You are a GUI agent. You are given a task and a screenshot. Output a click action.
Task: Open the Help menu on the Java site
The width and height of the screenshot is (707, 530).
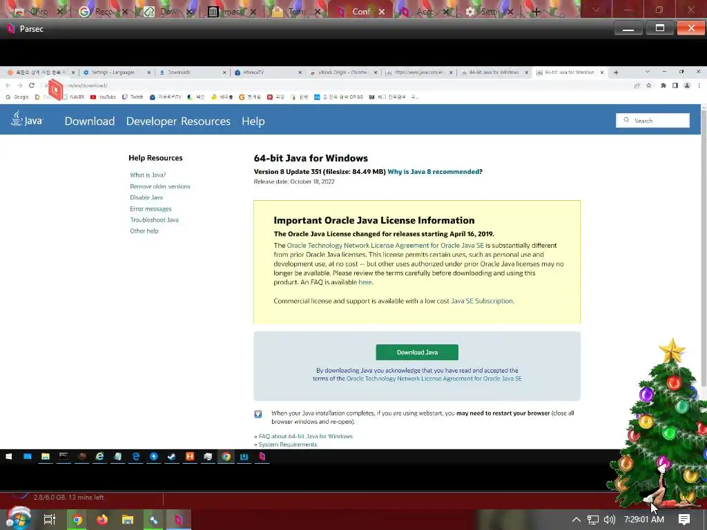pyautogui.click(x=253, y=121)
